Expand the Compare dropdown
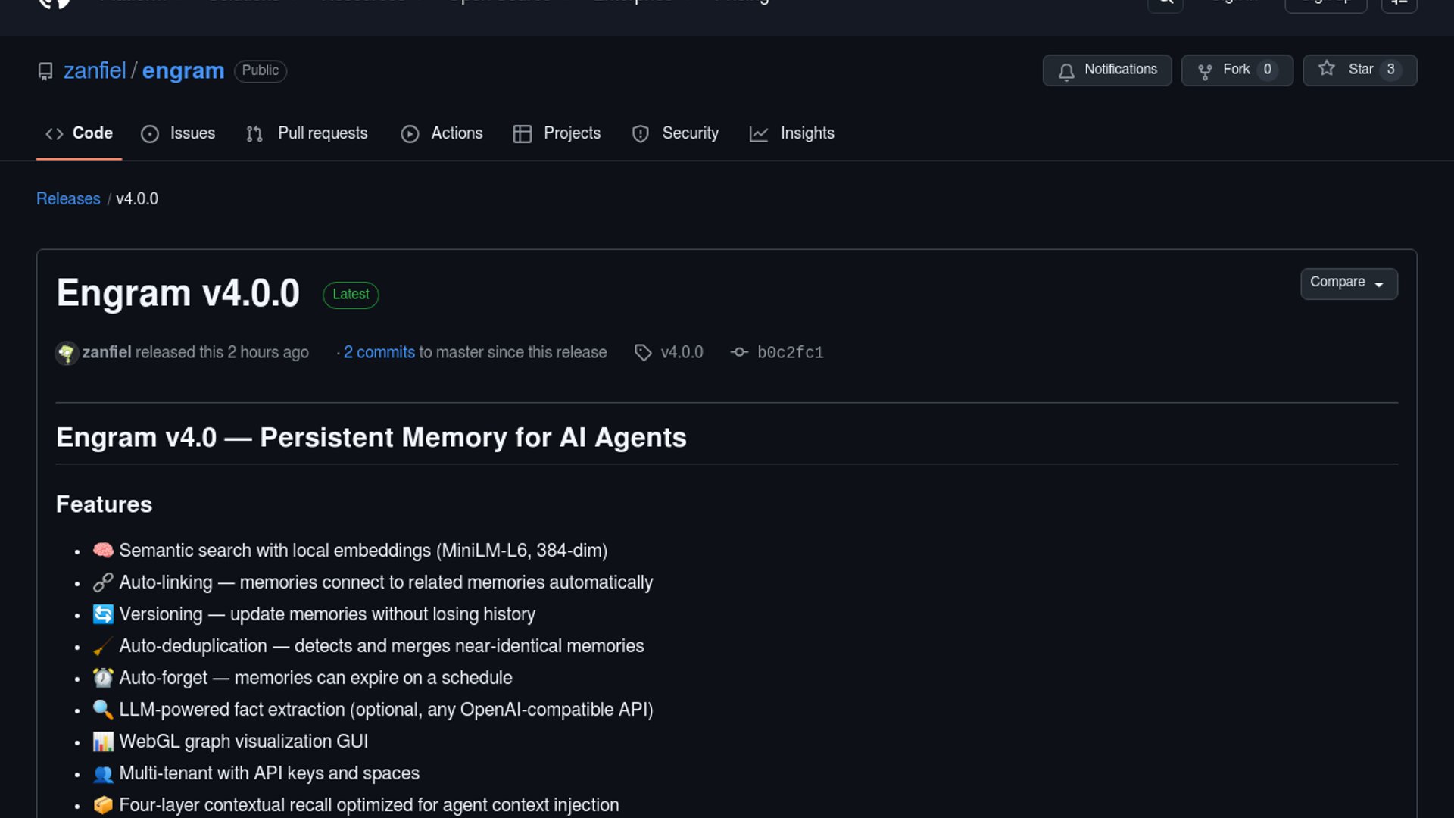The height and width of the screenshot is (818, 1454). click(1348, 283)
